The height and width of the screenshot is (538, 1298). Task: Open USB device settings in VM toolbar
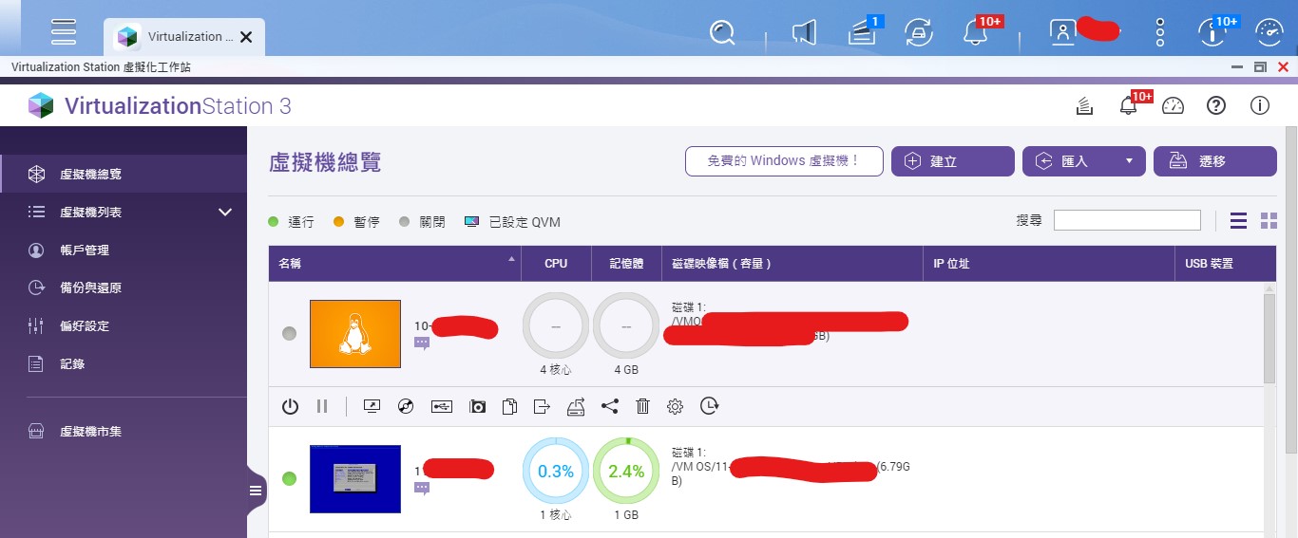441,406
